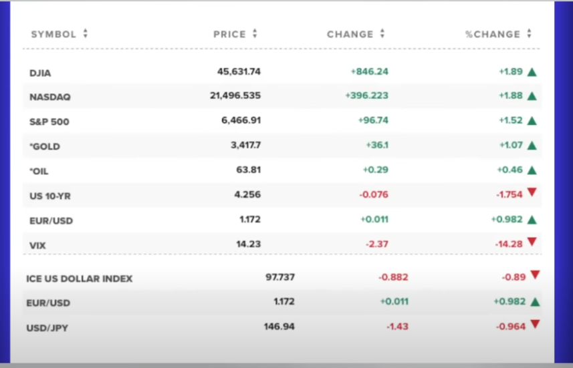Image resolution: width=573 pixels, height=368 pixels.
Task: Click the red arrow for ICE US Dollar Index
Action: [x=535, y=274]
